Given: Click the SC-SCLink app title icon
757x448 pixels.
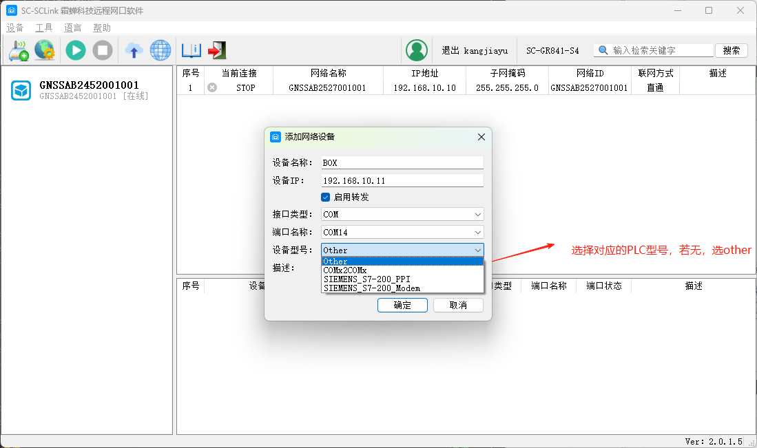Looking at the screenshot, I should (x=12, y=10).
